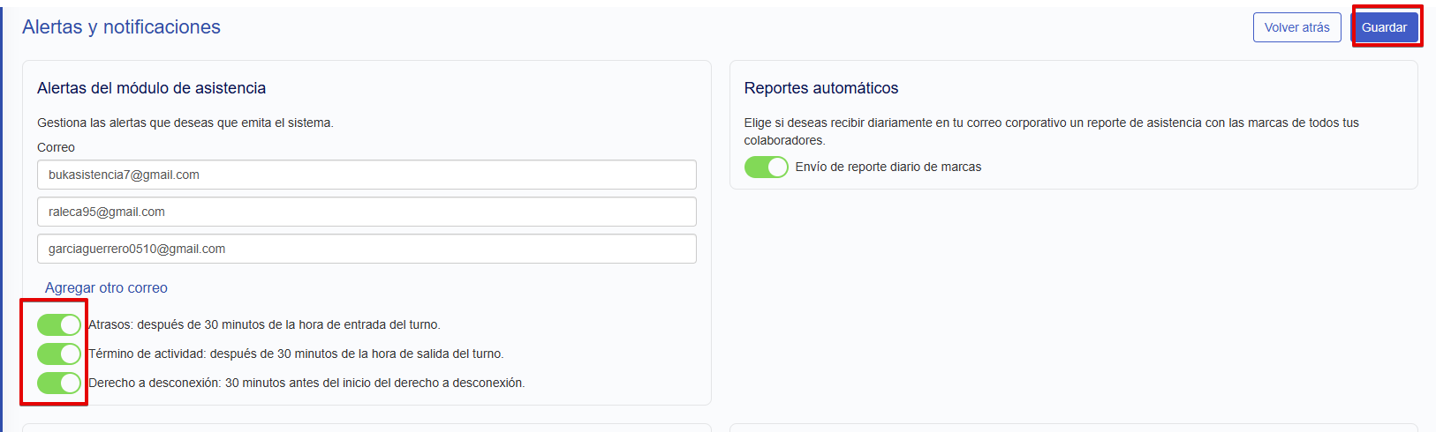This screenshot has width=1436, height=432.
Task: Click the Correo field label
Action: click(x=56, y=147)
